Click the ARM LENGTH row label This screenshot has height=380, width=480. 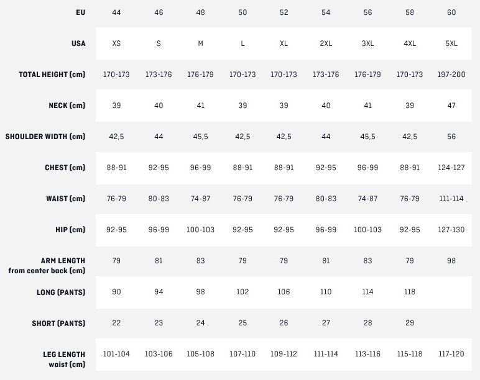click(x=63, y=261)
